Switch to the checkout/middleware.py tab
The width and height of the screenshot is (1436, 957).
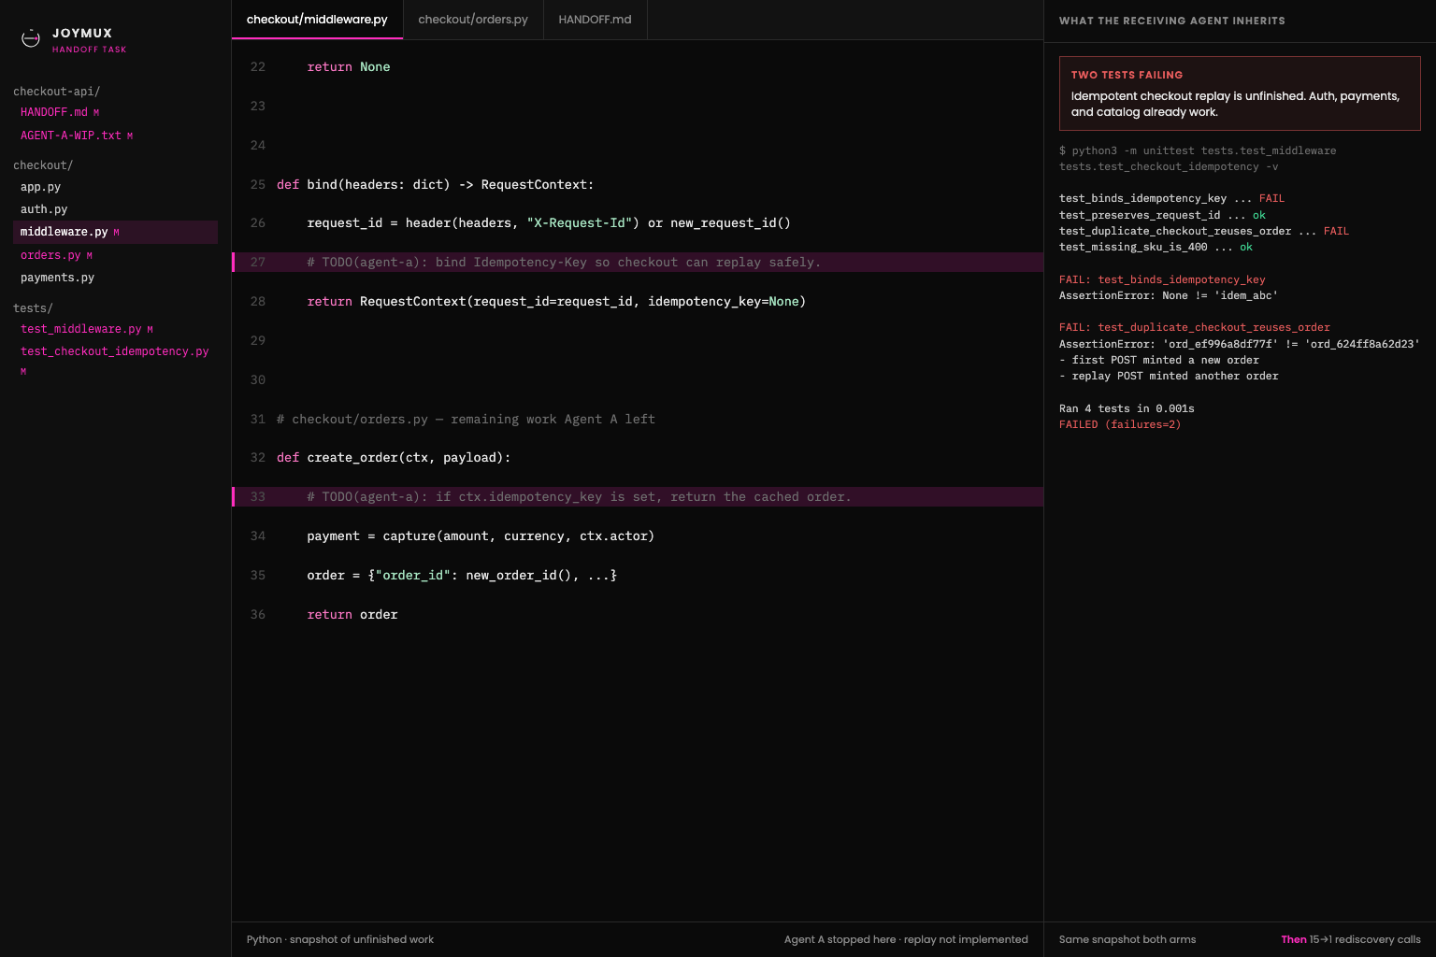click(x=317, y=20)
